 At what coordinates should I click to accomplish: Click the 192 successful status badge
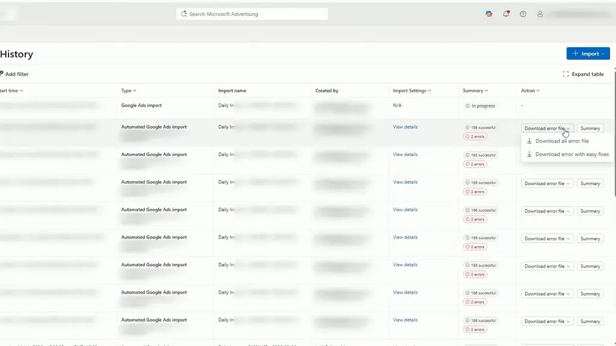[x=481, y=155]
